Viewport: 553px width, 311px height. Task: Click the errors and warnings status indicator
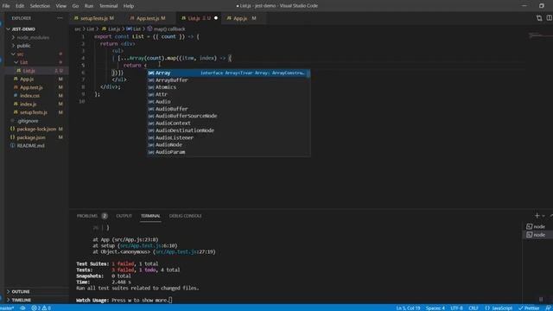41,308
